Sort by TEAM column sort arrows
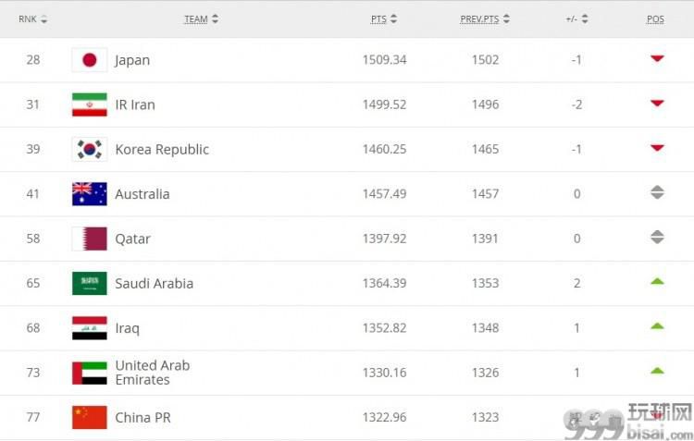The image size is (694, 441). [215, 19]
